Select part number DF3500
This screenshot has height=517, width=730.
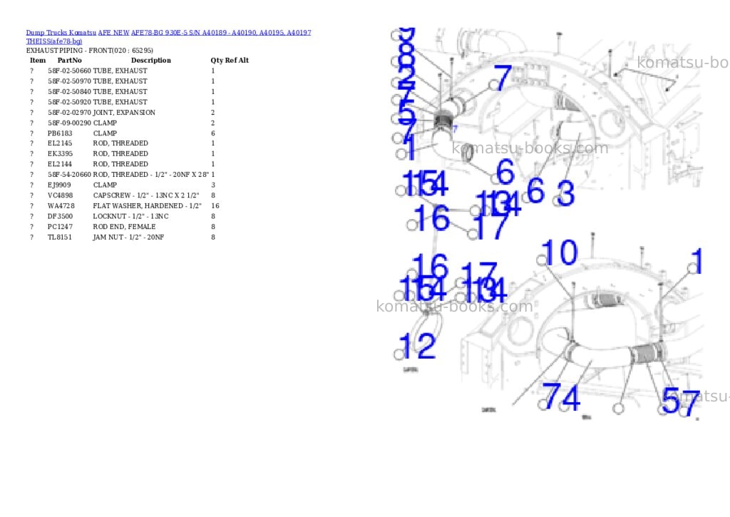point(60,217)
